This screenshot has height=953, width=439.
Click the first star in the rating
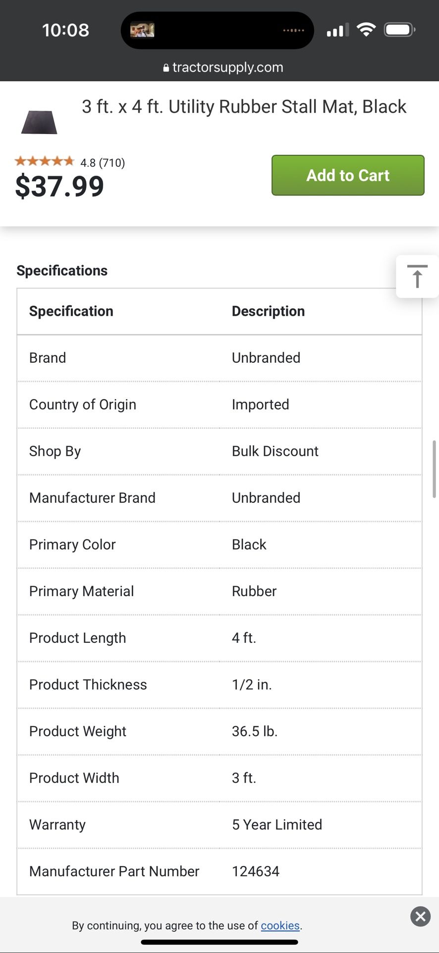point(22,161)
